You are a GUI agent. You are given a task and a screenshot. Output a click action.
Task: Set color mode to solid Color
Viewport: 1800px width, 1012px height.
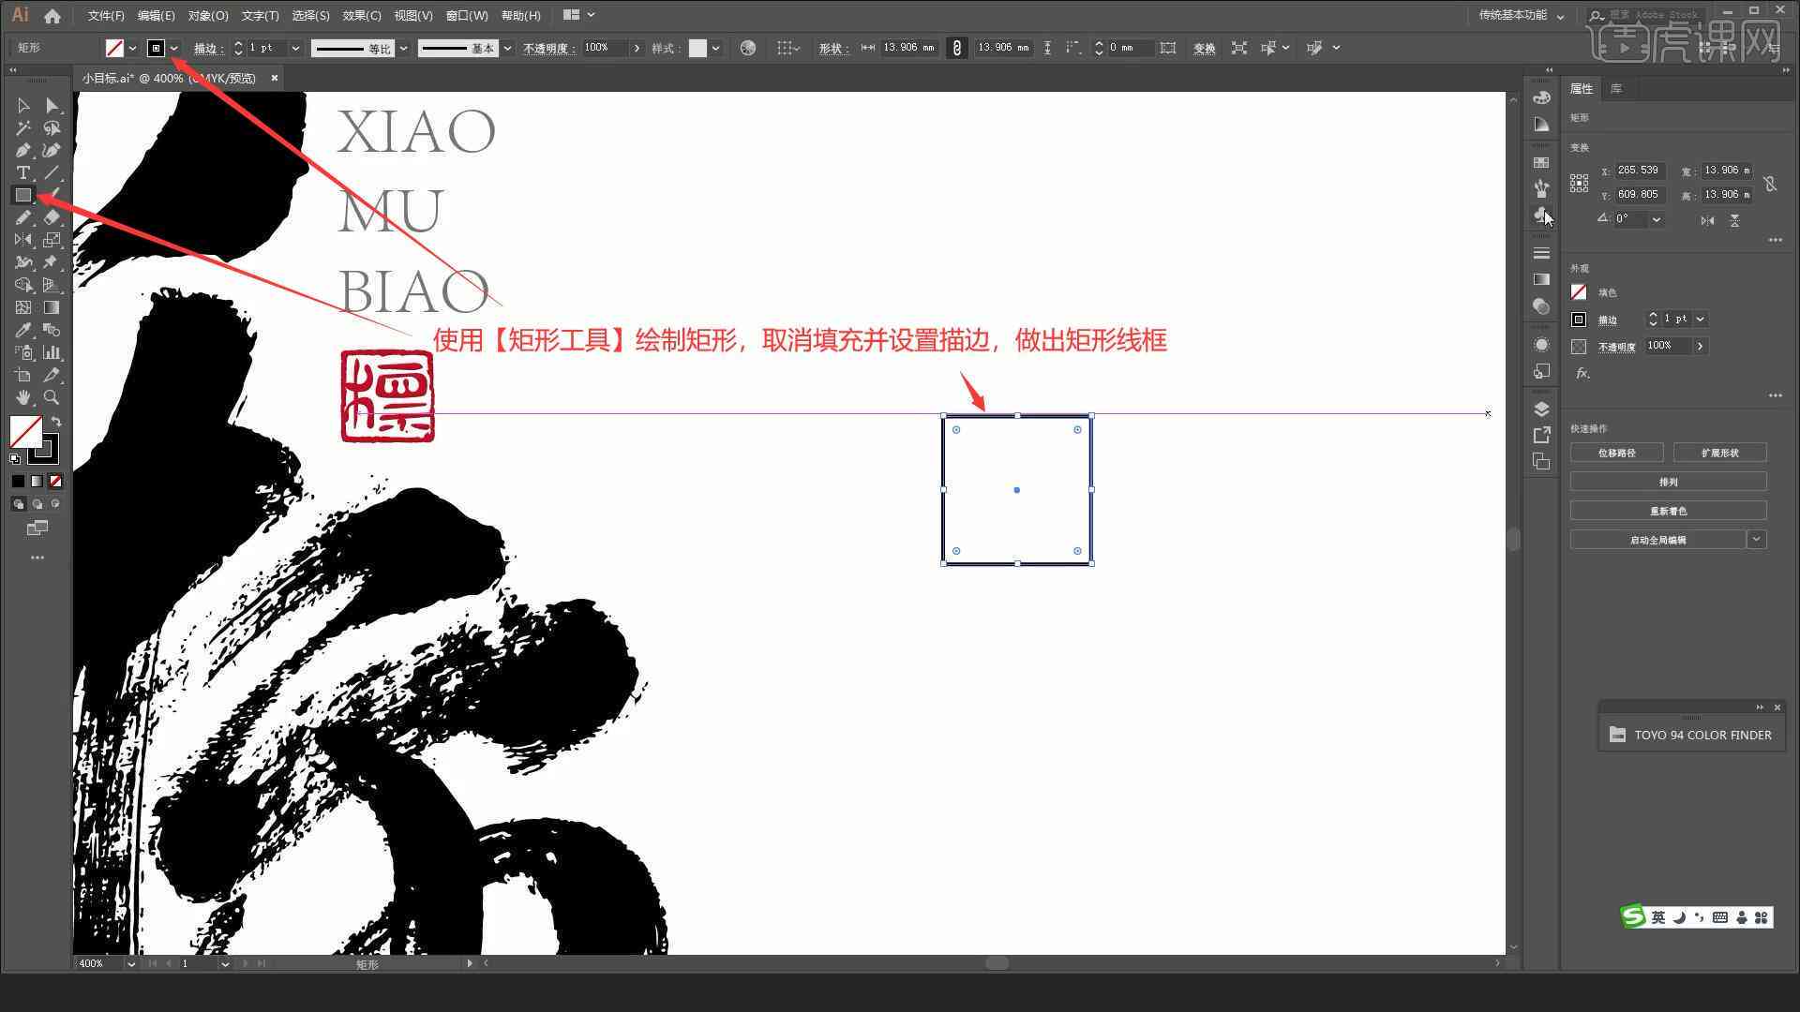coord(18,481)
